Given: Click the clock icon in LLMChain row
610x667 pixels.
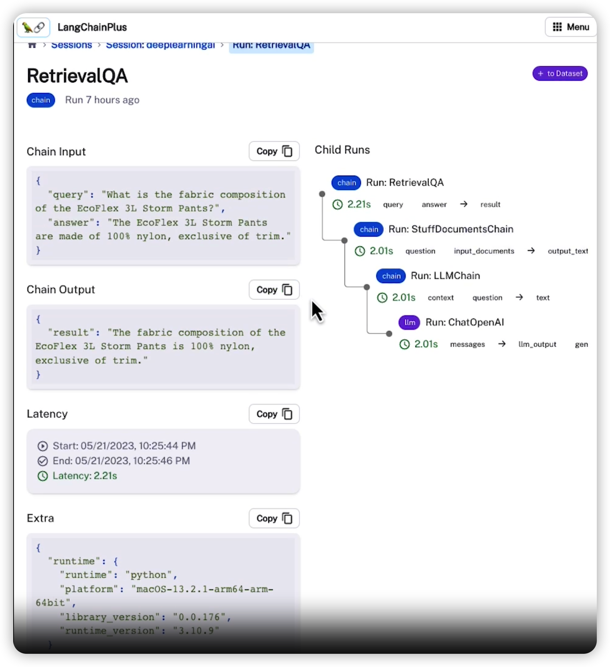Looking at the screenshot, I should click(x=382, y=298).
